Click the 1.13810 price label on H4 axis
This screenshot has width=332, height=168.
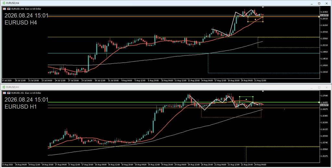point(324,72)
